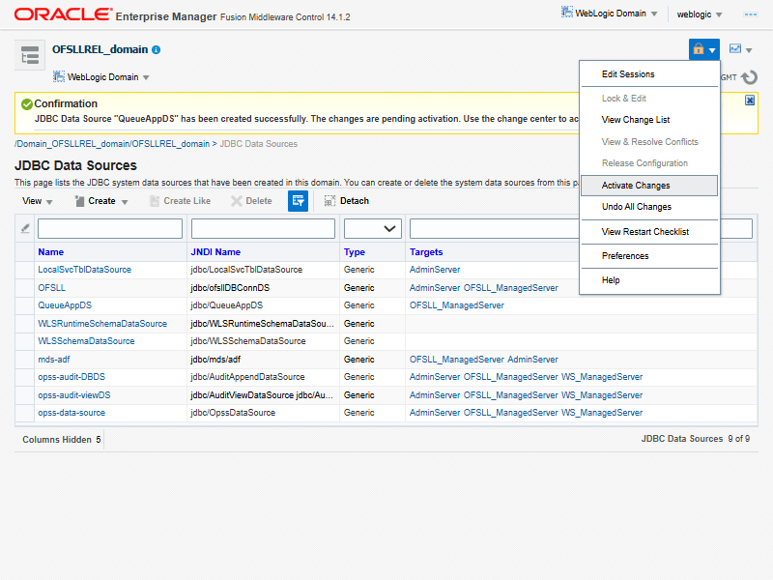Image resolution: width=773 pixels, height=580 pixels.
Task: Expand the WebLogic Domain top menu
Action: pos(610,14)
